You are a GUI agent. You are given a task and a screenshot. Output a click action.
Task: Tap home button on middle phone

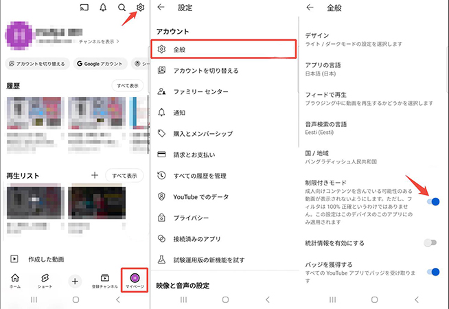(x=225, y=300)
